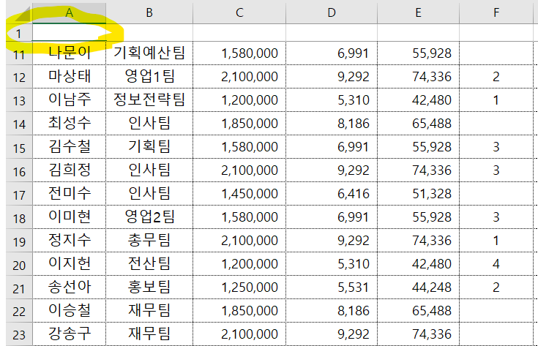538x346 pixels.
Task: Select the 전산팀 cell
Action: click(149, 263)
